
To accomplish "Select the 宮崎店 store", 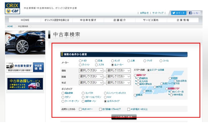I will click(144, 91).
